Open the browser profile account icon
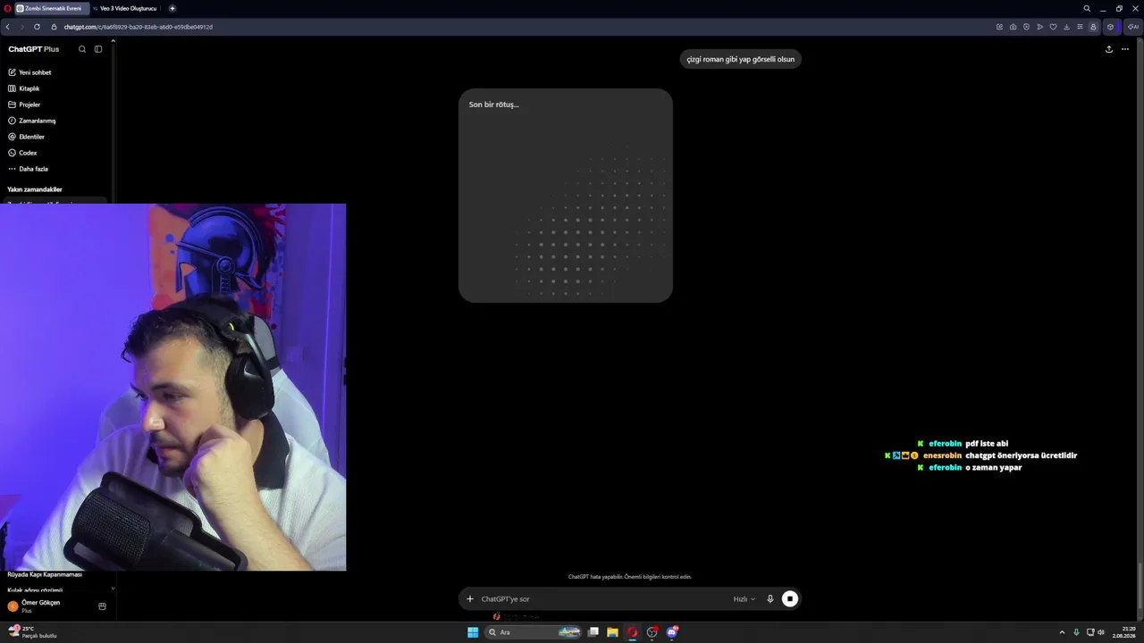This screenshot has height=643, width=1144. (x=1093, y=27)
